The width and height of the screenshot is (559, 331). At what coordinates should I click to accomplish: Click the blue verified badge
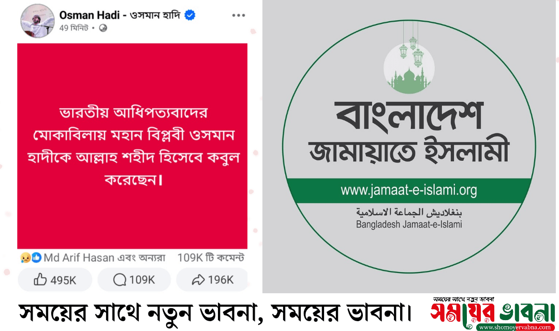pyautogui.click(x=189, y=16)
